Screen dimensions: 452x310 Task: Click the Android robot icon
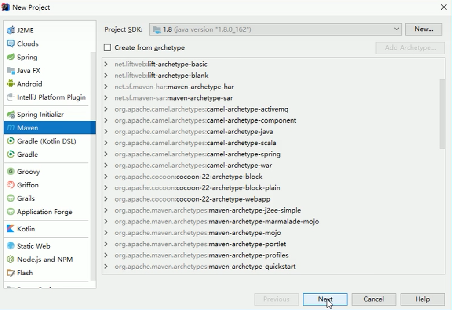(x=11, y=84)
